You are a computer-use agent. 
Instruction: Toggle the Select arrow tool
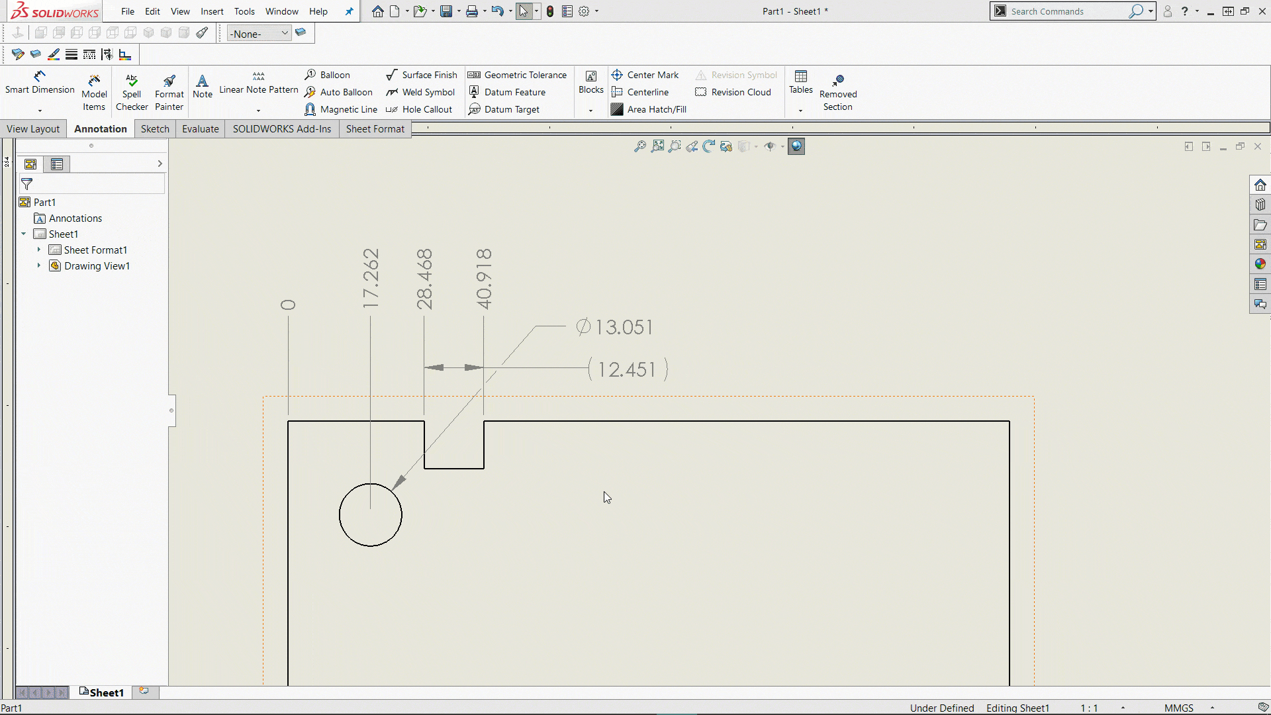coord(524,11)
